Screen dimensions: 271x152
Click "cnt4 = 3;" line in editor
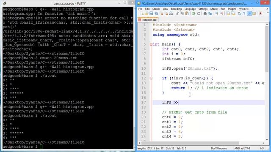point(172,136)
